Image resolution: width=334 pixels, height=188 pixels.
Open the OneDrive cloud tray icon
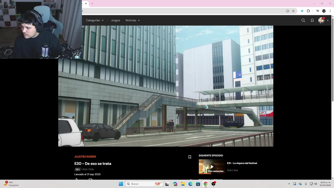pyautogui.click(x=300, y=184)
